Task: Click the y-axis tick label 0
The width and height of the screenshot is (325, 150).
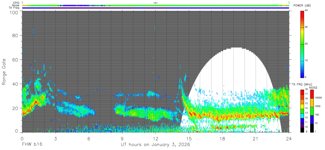Action: click(x=16, y=131)
